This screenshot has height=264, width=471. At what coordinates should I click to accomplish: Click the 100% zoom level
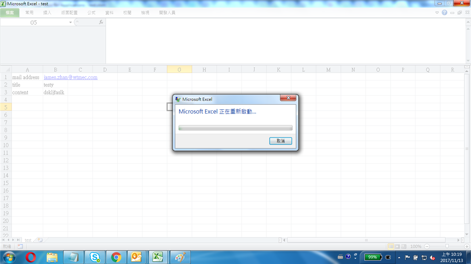(x=416, y=246)
